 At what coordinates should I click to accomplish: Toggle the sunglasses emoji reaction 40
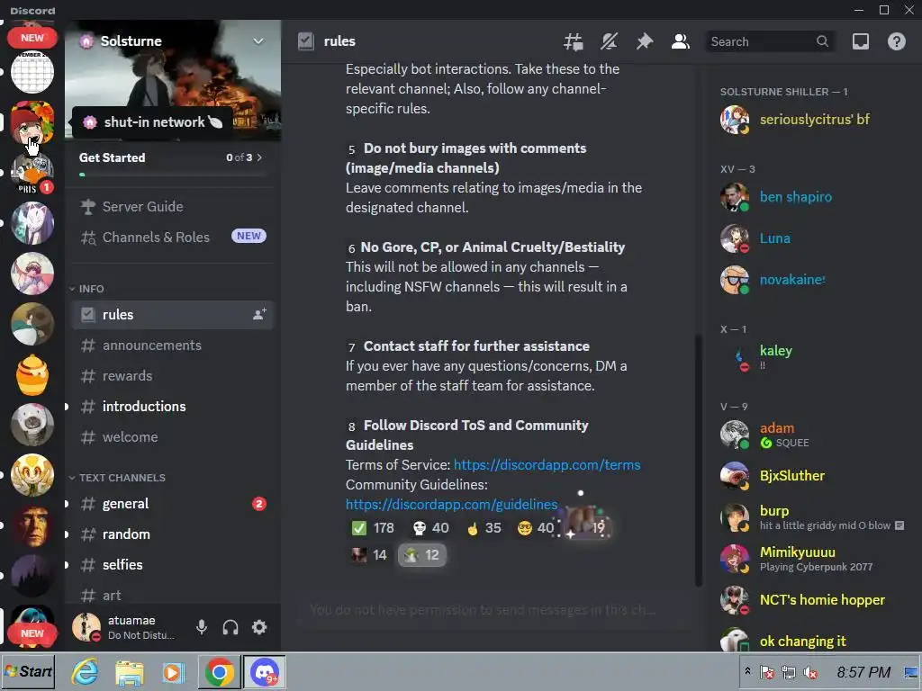(x=536, y=527)
